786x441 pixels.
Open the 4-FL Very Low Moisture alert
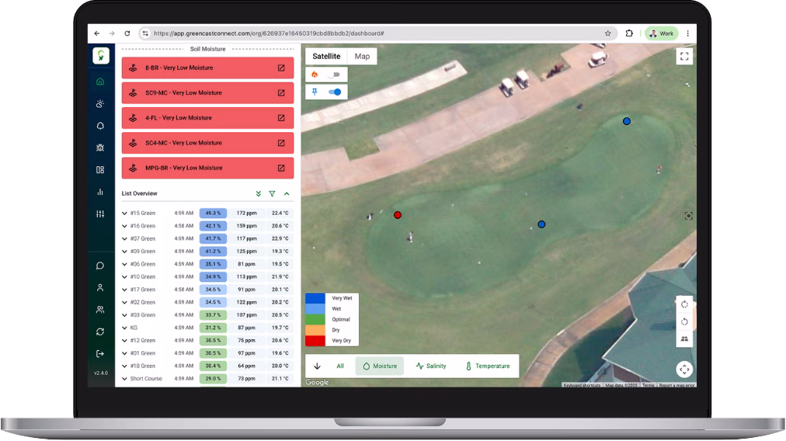pos(207,118)
